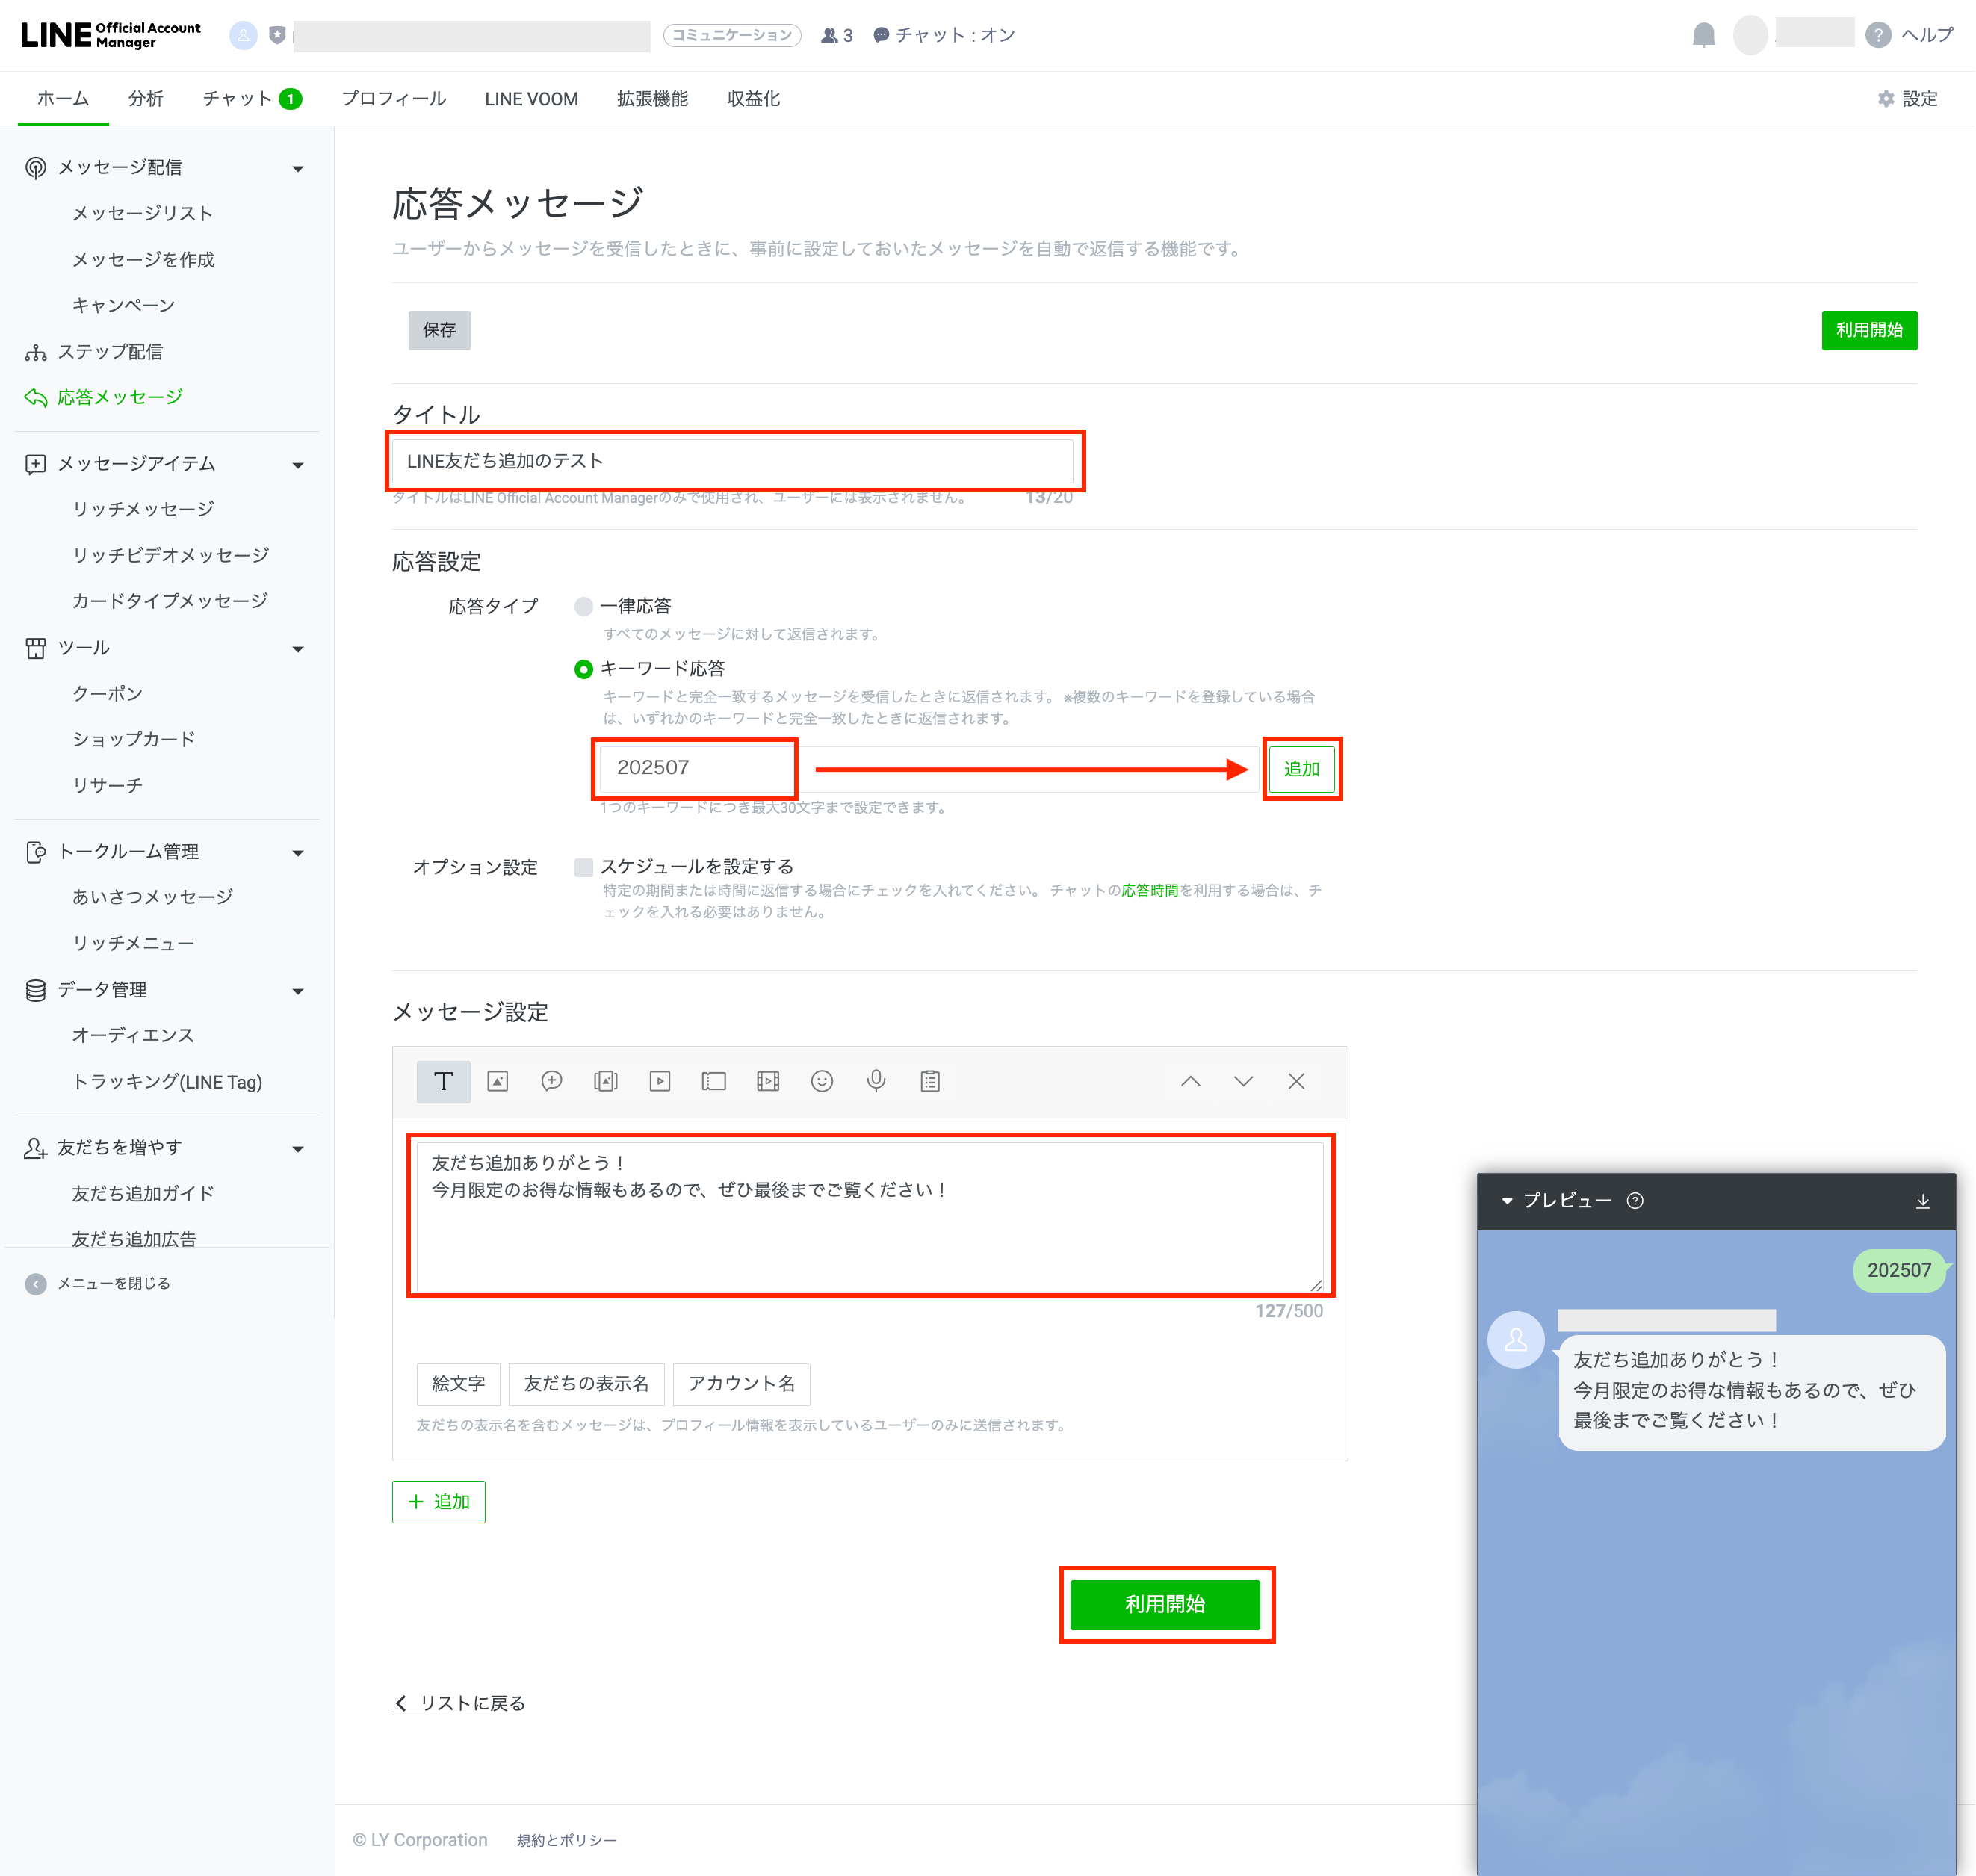1976x1876 pixels.
Task: Open the 分析 tab
Action: [x=146, y=99]
